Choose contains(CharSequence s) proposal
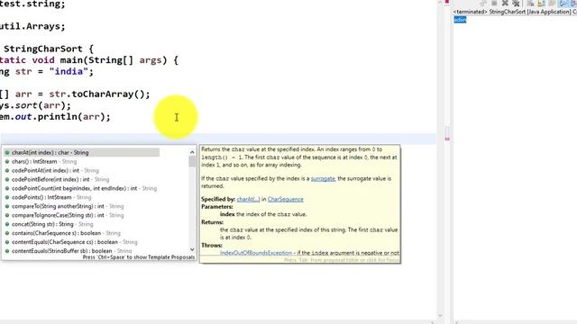577x324 pixels. tap(62, 233)
